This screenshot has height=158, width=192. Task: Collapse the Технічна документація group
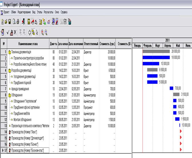tap(9, 52)
